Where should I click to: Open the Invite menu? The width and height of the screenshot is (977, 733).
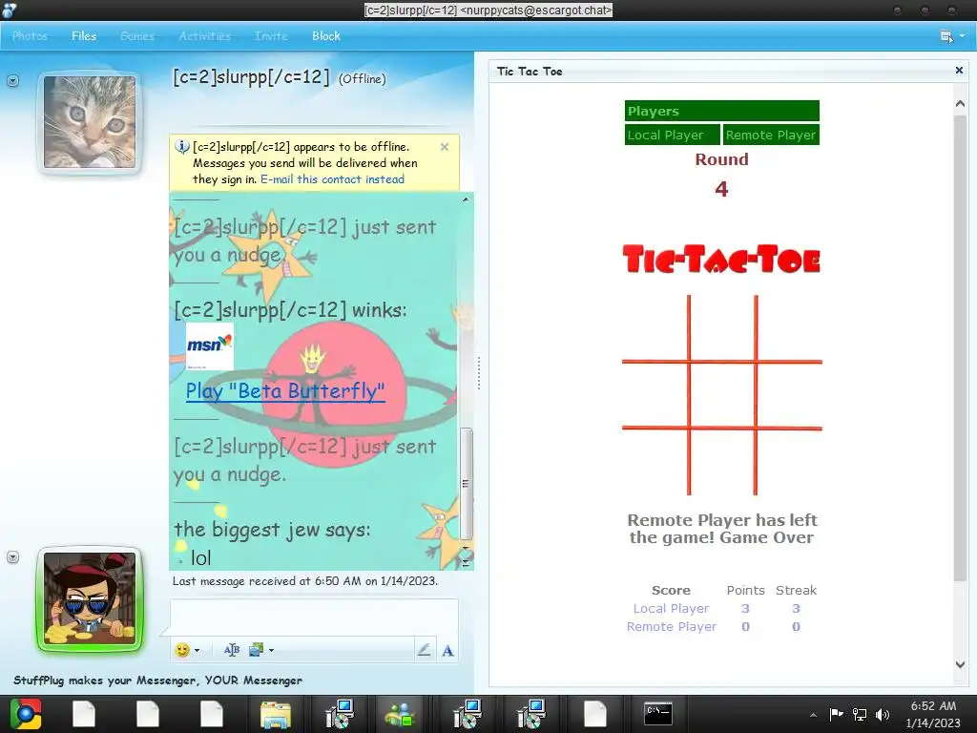271,36
